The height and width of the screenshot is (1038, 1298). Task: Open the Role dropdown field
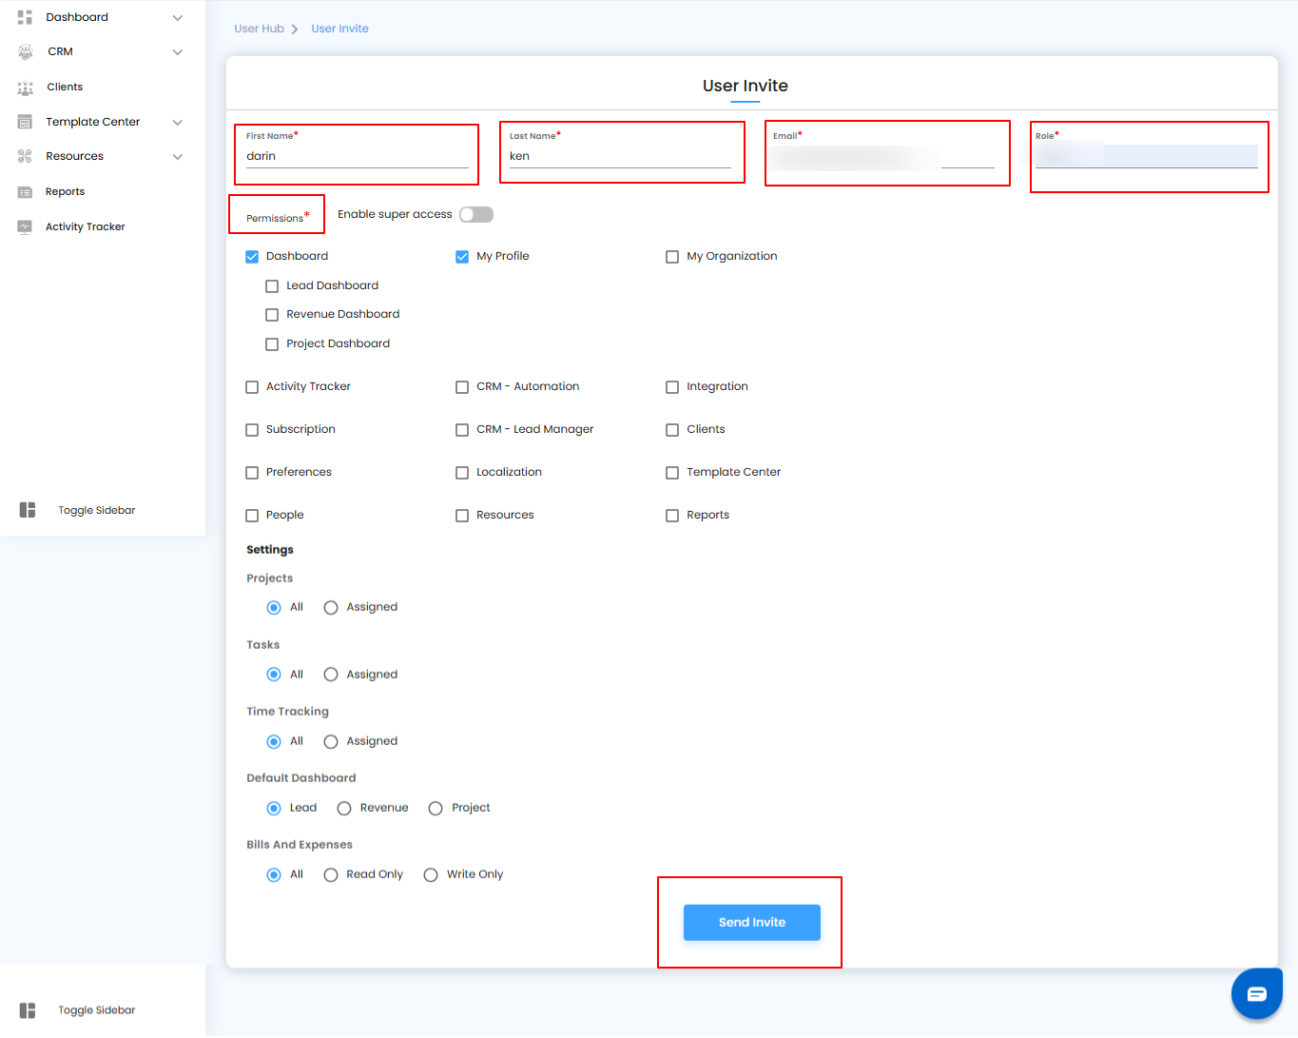[x=1147, y=156]
